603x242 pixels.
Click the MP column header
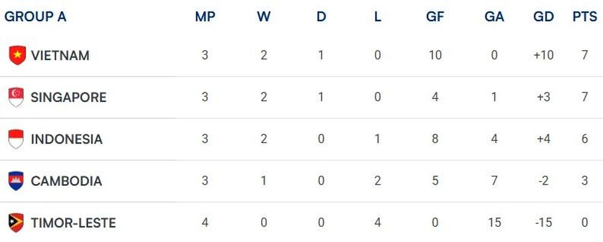[x=205, y=17]
